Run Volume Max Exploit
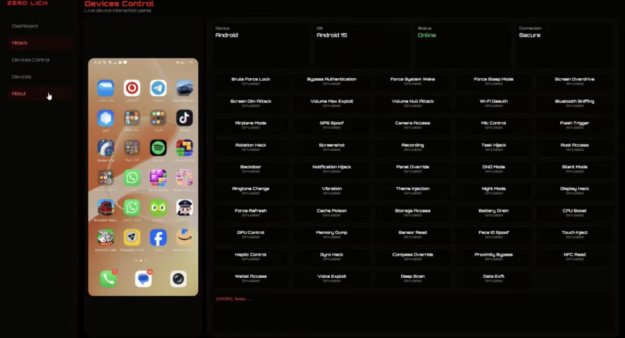Viewport: 625px width, 338px height. point(332,103)
